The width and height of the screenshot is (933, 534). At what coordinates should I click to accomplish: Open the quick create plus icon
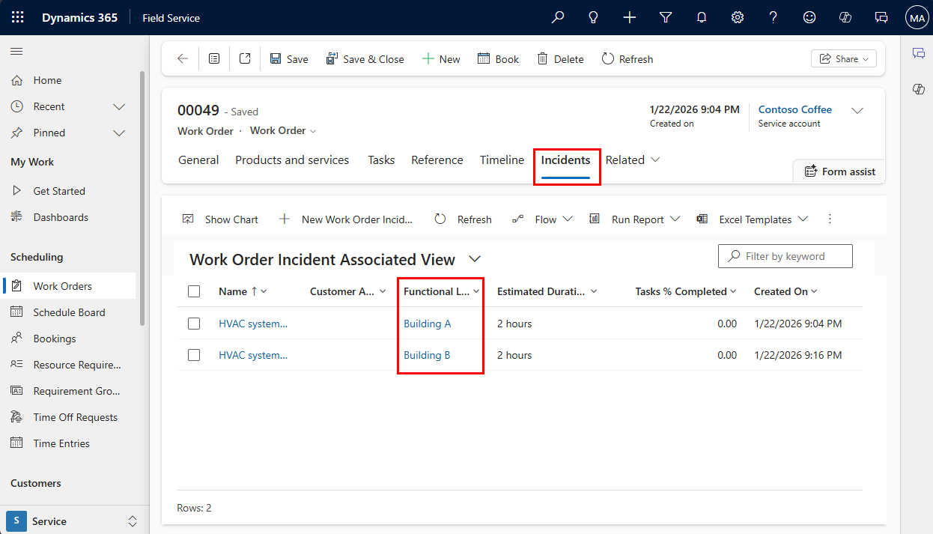point(629,17)
